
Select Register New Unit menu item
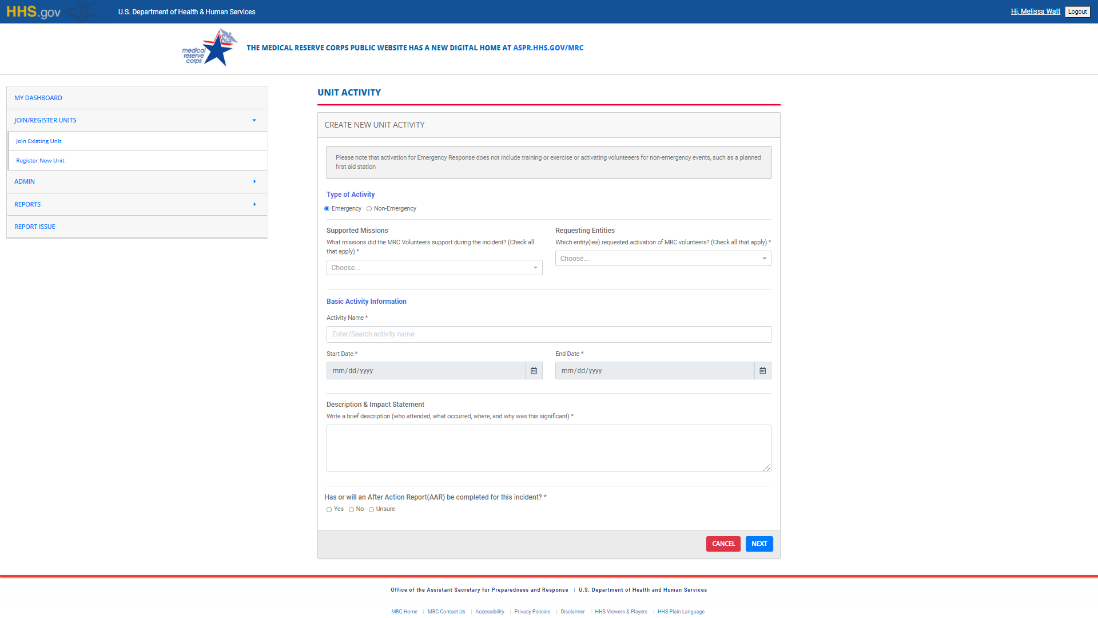tap(40, 161)
